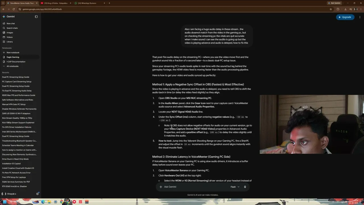Open recent chat Fix Dual PC Streaming Audio Delay
Viewport: 364px width, 205px height.
tap(17, 91)
